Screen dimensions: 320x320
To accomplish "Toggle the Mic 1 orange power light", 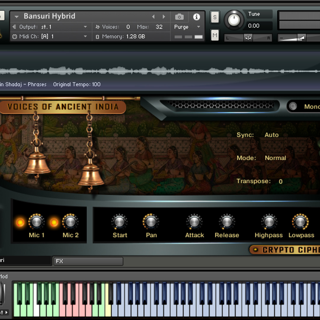I will point(20,222).
